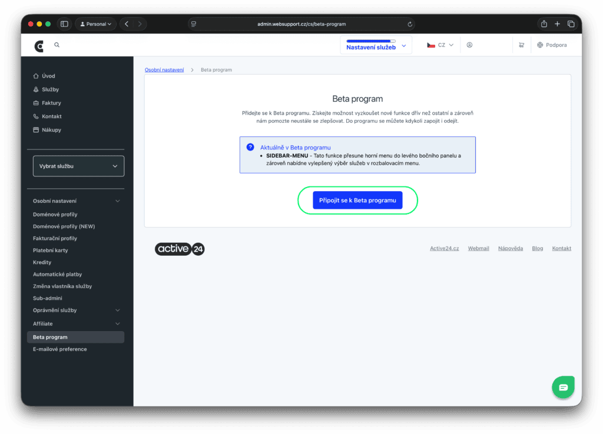Click Připojit se k Beta programu
Image resolution: width=603 pixels, height=434 pixels.
click(357, 200)
